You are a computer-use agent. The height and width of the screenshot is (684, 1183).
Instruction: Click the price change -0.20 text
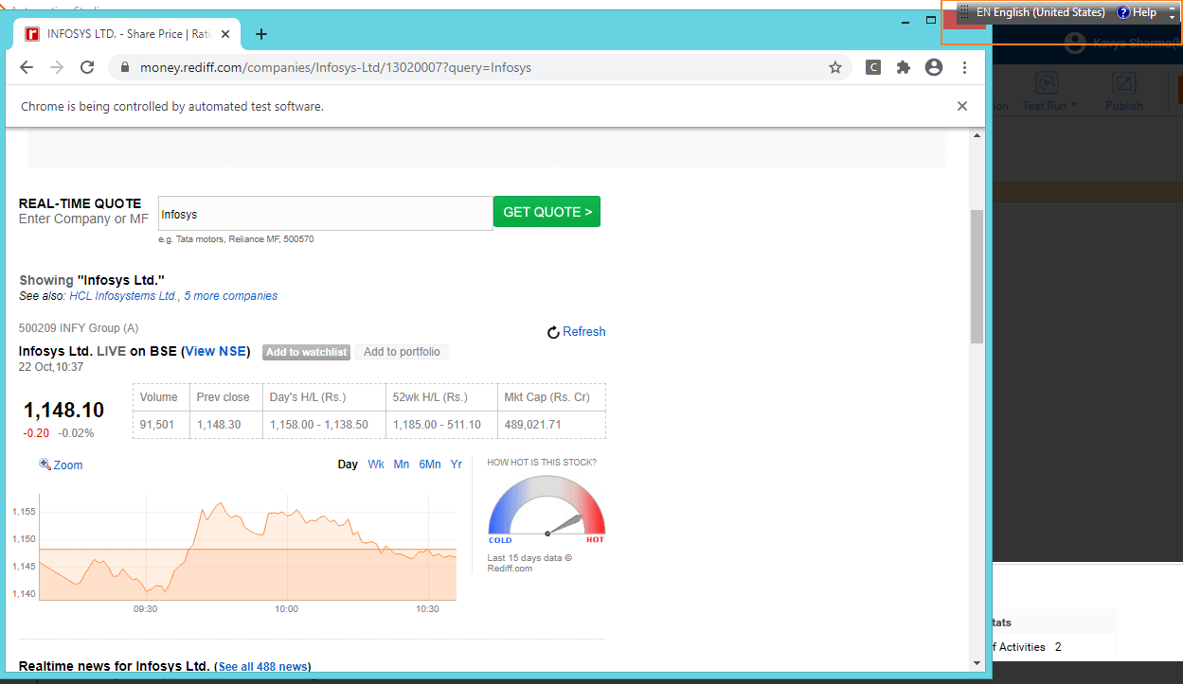click(36, 433)
